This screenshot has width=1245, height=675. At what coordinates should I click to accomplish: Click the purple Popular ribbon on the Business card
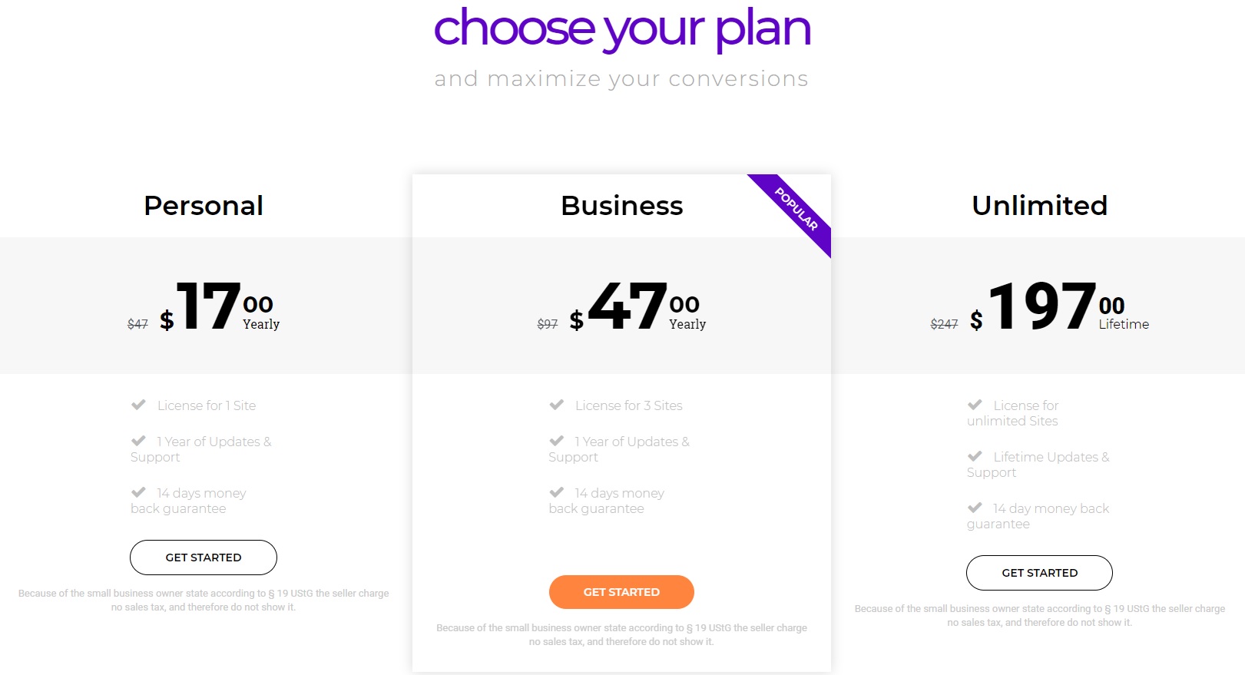click(796, 210)
